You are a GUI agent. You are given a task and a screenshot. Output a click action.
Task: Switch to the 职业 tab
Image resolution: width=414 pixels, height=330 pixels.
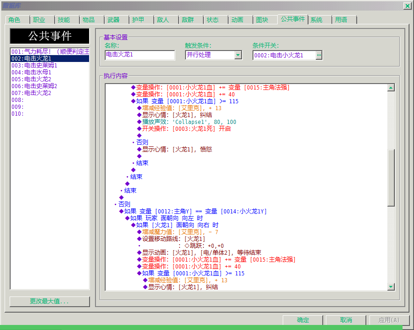(x=42, y=20)
